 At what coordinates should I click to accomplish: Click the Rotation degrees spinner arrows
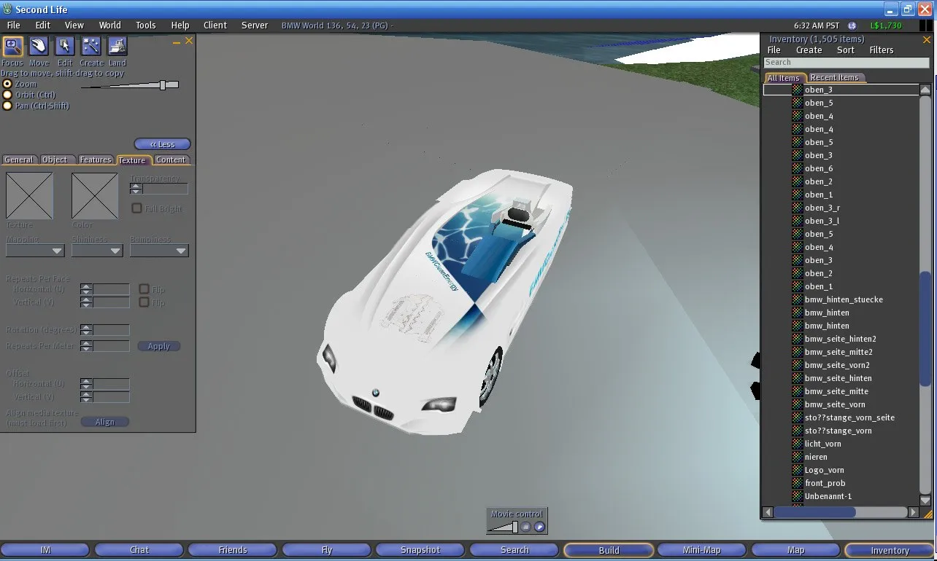(x=86, y=330)
